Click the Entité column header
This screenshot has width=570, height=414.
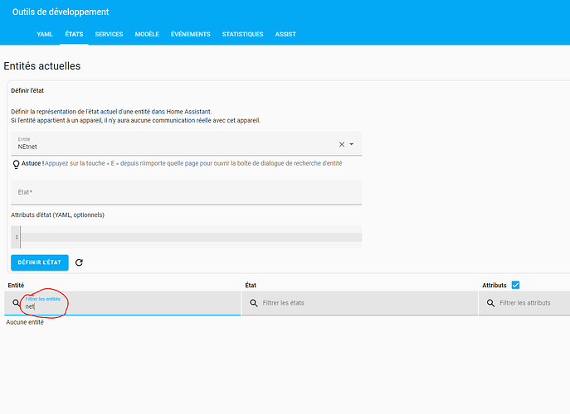pyautogui.click(x=16, y=285)
